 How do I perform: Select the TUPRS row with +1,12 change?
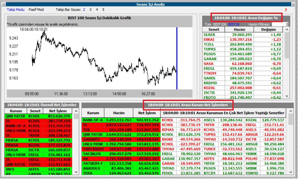coord(242,49)
